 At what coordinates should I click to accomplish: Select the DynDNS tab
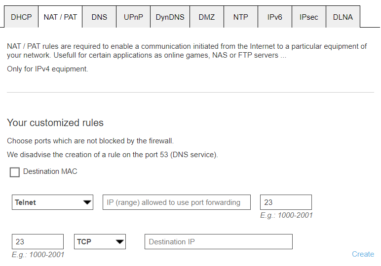coord(170,17)
